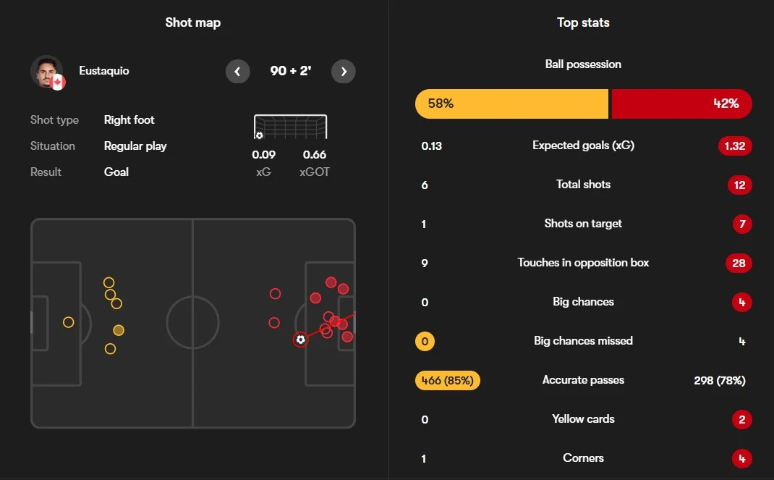
Task: Click the 42% red possession bar
Action: point(681,104)
